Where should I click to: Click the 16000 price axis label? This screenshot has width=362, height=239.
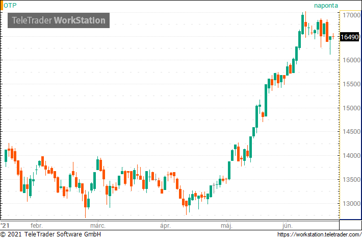pyautogui.click(x=351, y=60)
